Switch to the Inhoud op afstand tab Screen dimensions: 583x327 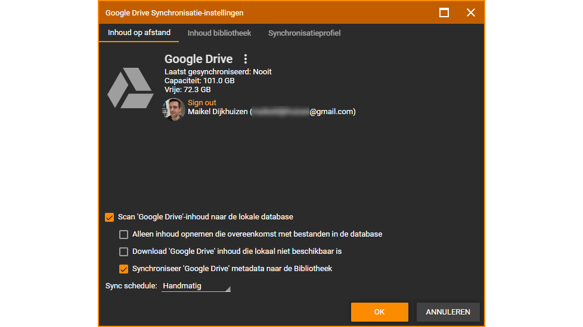139,33
